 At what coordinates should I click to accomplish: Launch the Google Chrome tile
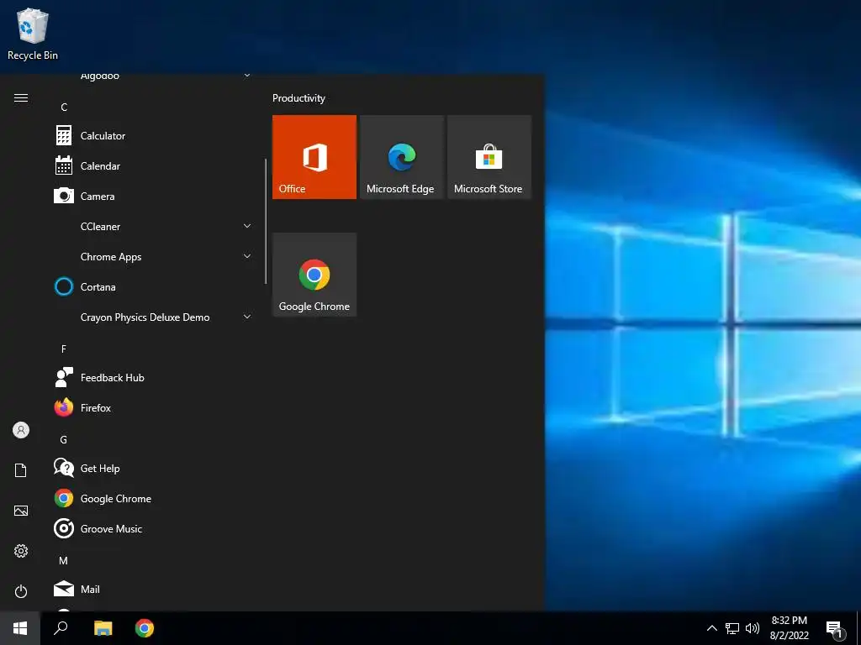tap(314, 275)
